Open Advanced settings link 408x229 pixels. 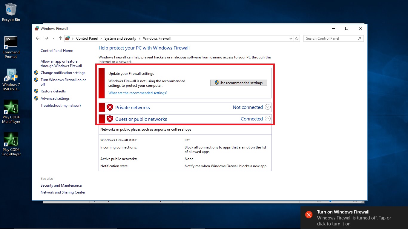coord(55,98)
